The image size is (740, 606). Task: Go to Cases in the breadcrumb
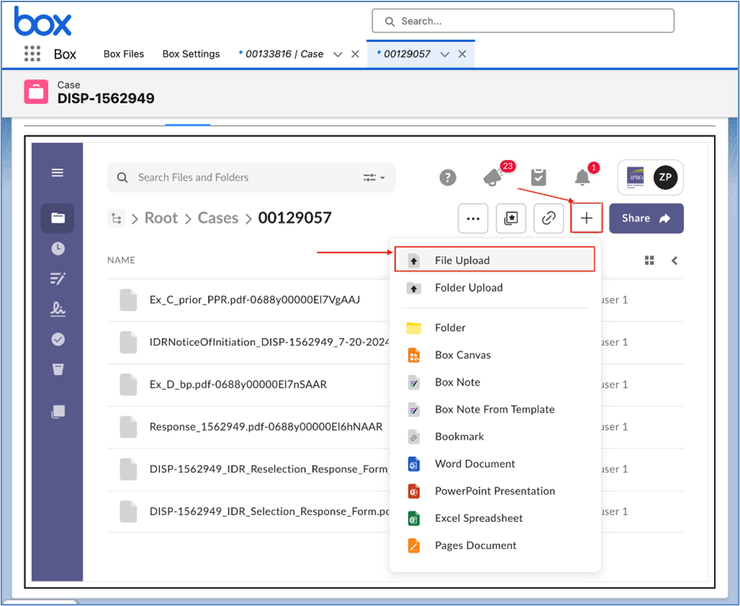[218, 218]
